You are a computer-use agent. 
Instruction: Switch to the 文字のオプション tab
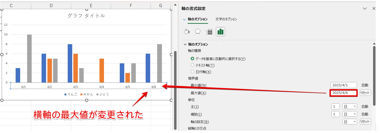(x=226, y=19)
